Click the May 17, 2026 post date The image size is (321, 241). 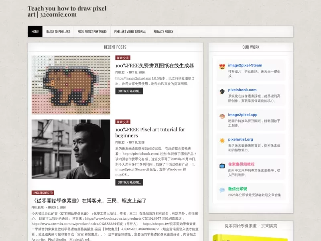[136, 143]
